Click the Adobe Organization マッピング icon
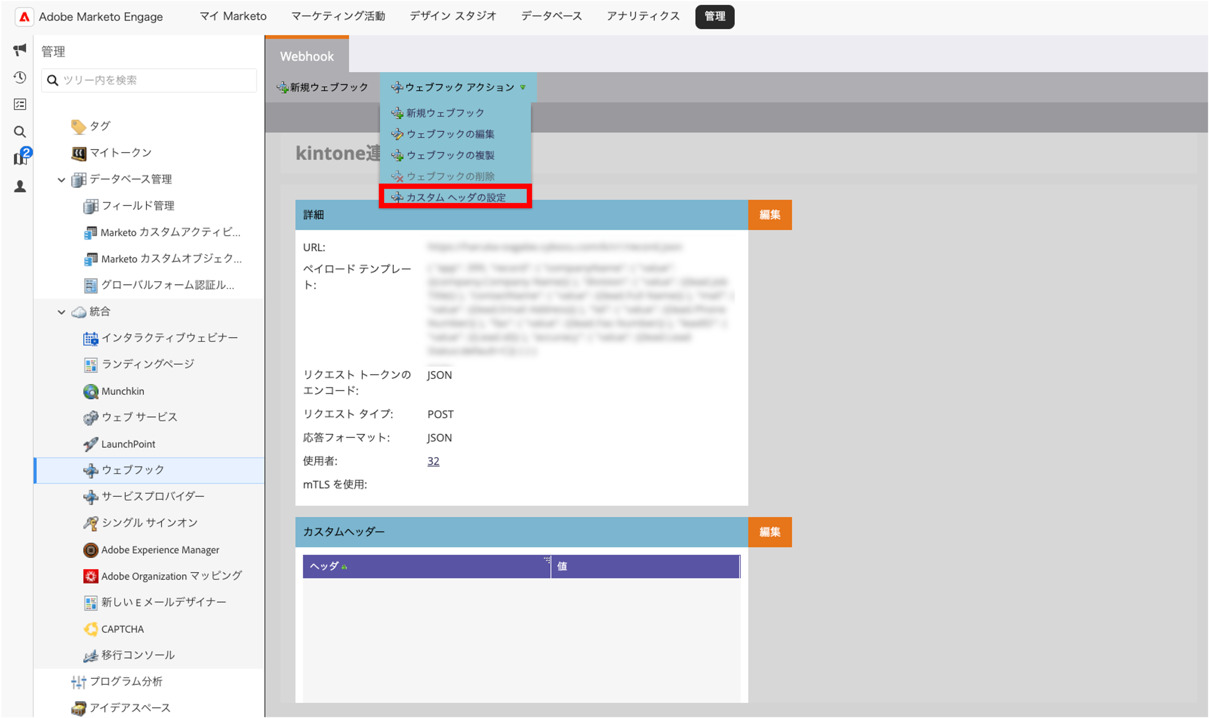This screenshot has width=1209, height=718. (90, 576)
